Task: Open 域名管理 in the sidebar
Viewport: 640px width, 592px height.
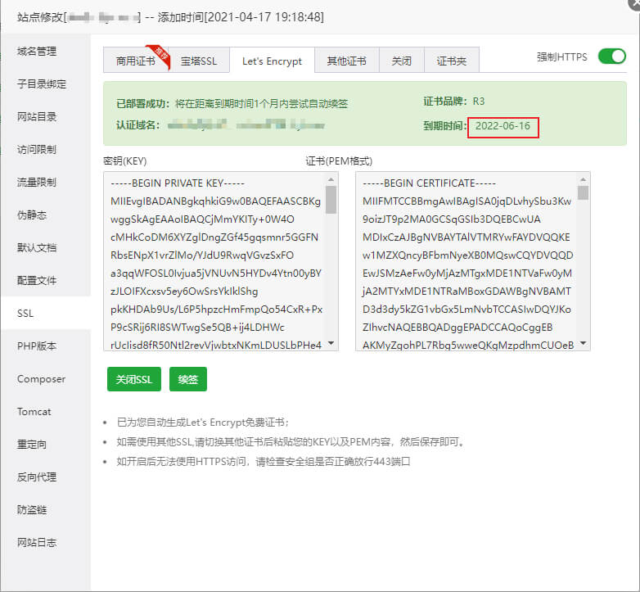Action: click(37, 52)
